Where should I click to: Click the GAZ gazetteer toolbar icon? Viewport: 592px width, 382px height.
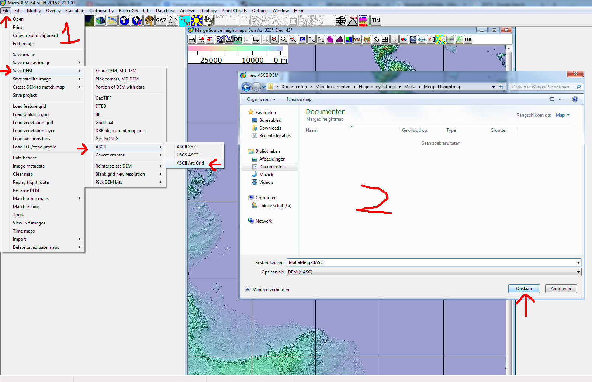(161, 20)
